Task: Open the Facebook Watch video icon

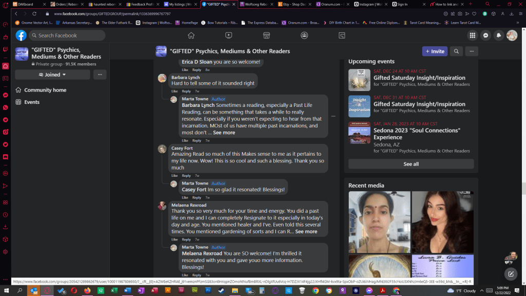Action: pyautogui.click(x=229, y=35)
